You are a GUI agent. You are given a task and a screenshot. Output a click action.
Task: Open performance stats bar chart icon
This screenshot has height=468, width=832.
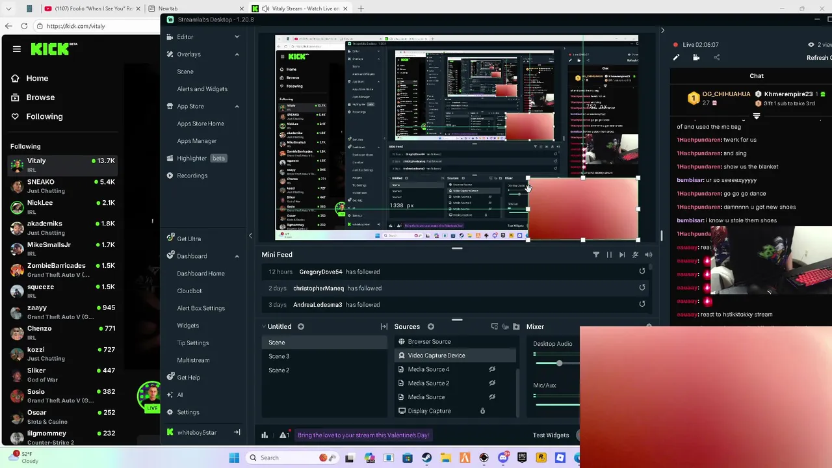(265, 435)
